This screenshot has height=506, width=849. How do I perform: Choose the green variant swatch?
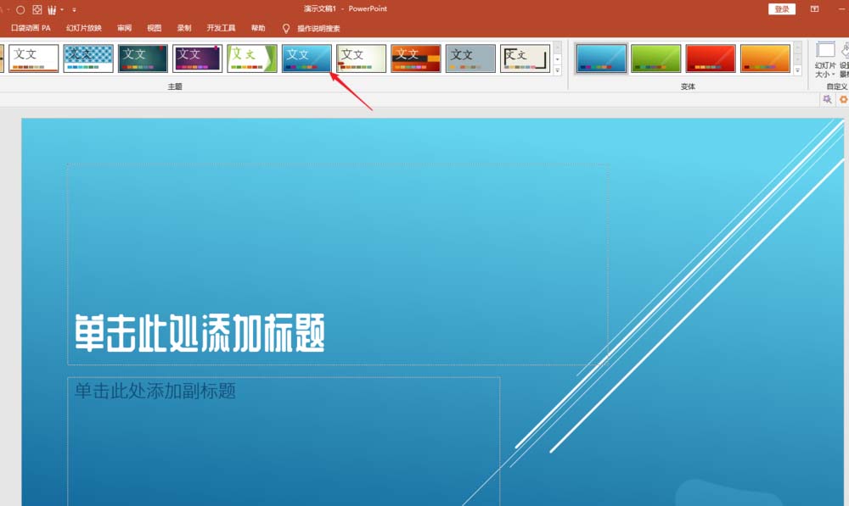[x=655, y=58]
